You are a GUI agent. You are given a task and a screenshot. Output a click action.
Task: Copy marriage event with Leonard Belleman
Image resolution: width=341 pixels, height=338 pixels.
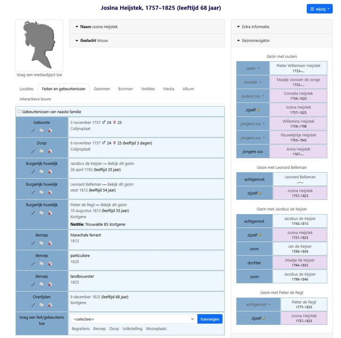tap(41, 192)
